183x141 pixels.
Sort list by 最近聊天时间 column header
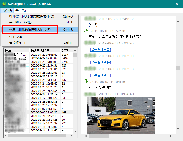[x=45, y=50]
